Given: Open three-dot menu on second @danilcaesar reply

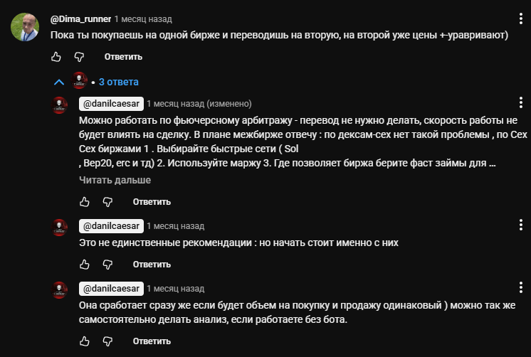Looking at the screenshot, I should pos(520,227).
